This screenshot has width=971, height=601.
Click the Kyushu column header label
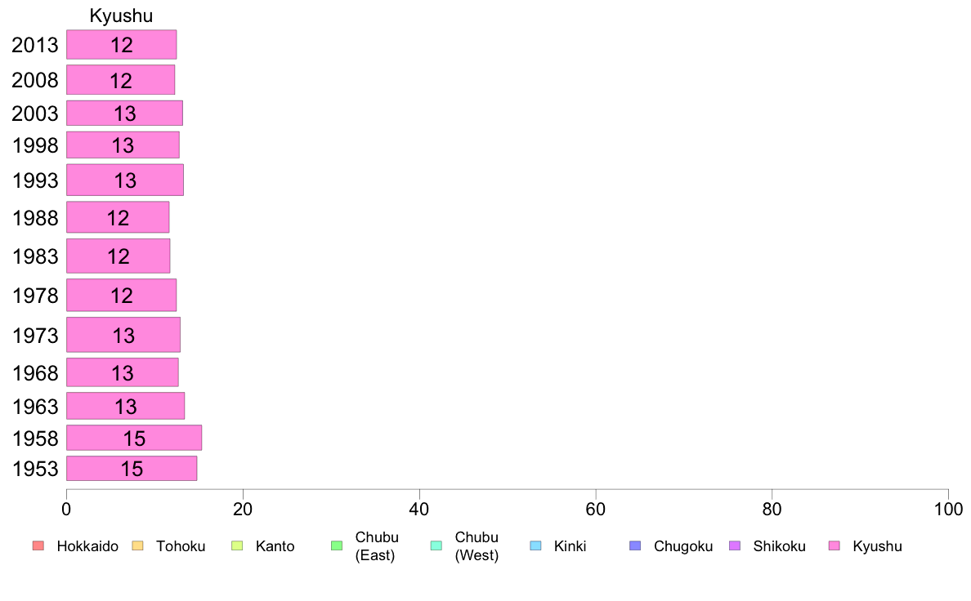tap(121, 16)
